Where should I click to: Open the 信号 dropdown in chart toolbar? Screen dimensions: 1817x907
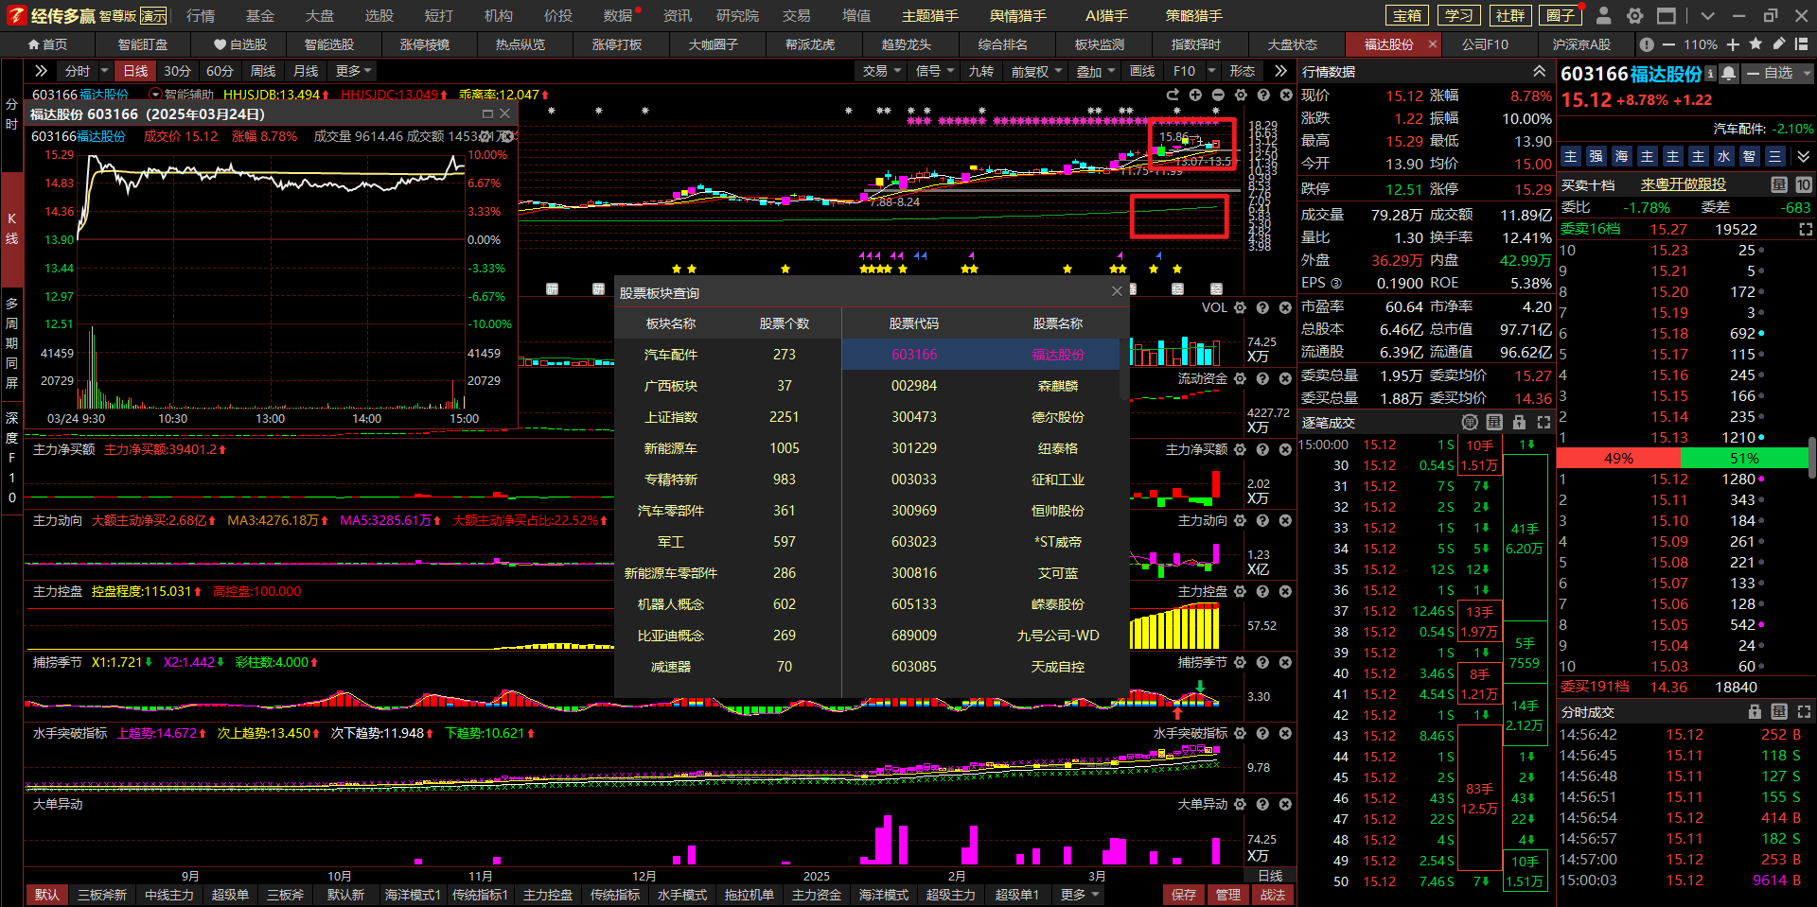point(935,71)
